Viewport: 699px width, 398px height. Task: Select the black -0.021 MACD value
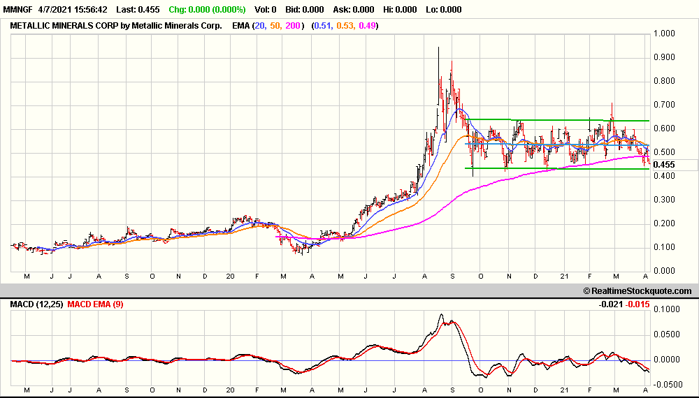(x=611, y=304)
